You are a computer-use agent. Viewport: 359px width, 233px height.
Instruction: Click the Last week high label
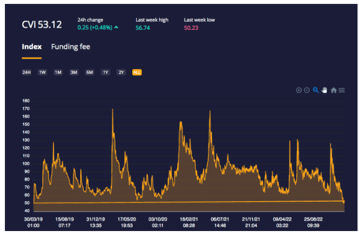pos(152,20)
